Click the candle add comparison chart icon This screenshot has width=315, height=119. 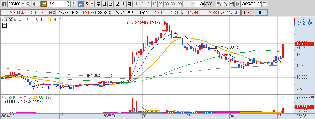pos(220,4)
